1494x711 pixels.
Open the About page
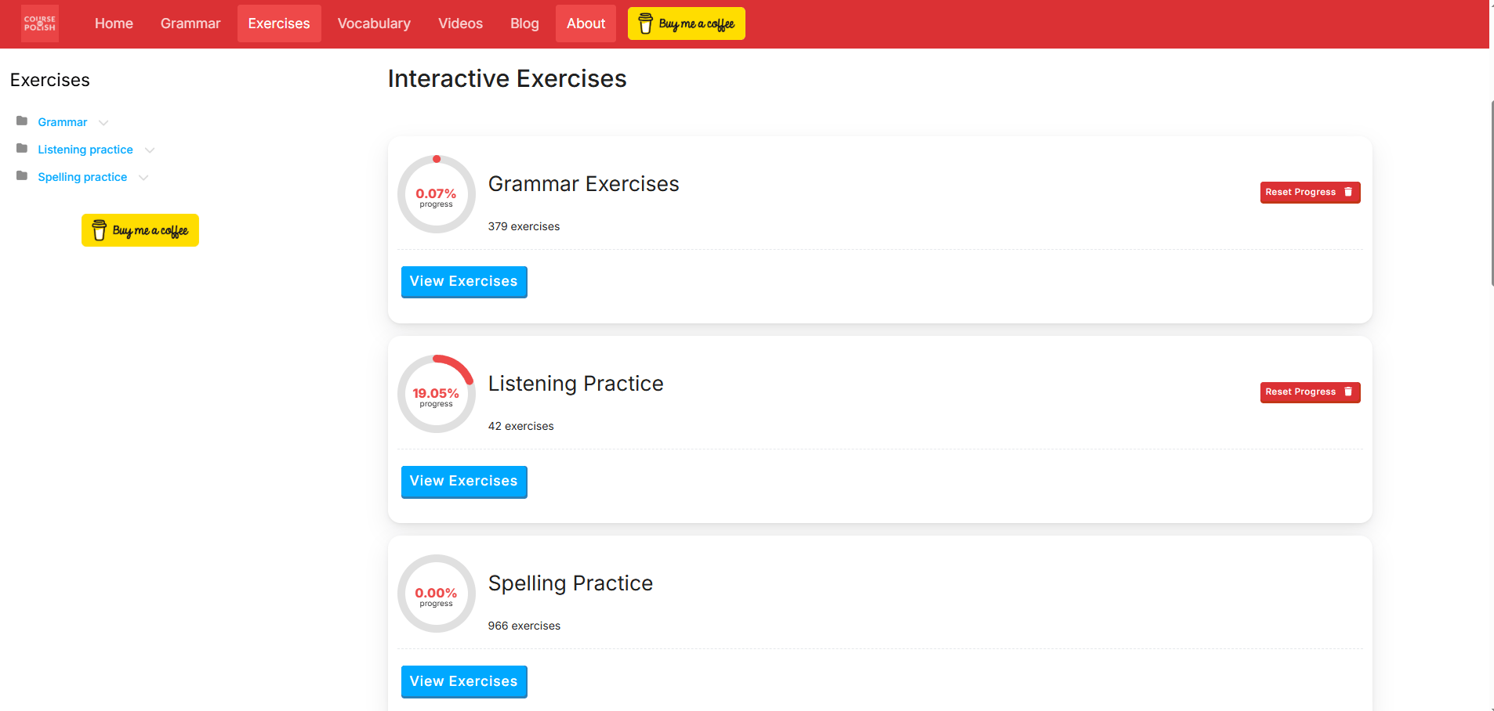tap(586, 23)
